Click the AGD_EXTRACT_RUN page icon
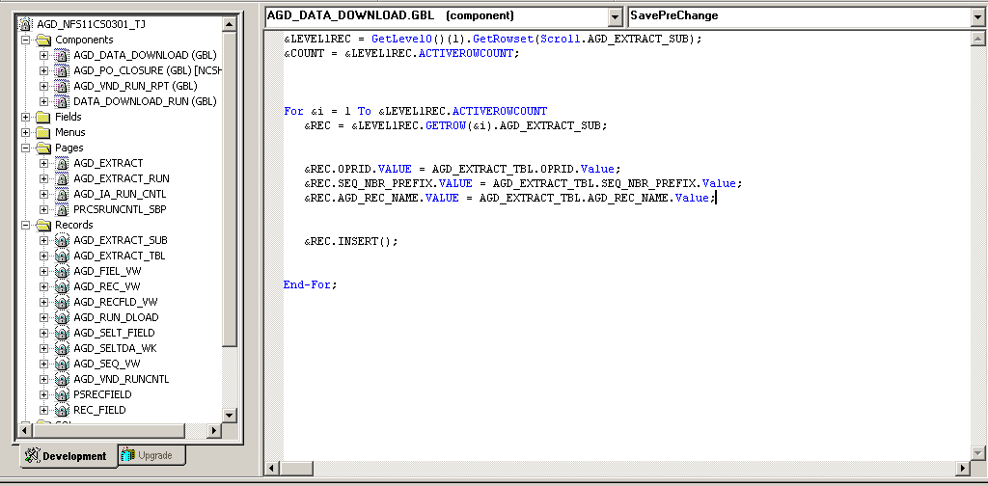 point(61,178)
